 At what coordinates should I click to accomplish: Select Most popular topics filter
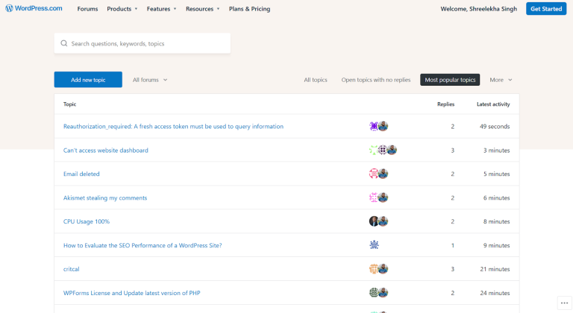tap(450, 80)
